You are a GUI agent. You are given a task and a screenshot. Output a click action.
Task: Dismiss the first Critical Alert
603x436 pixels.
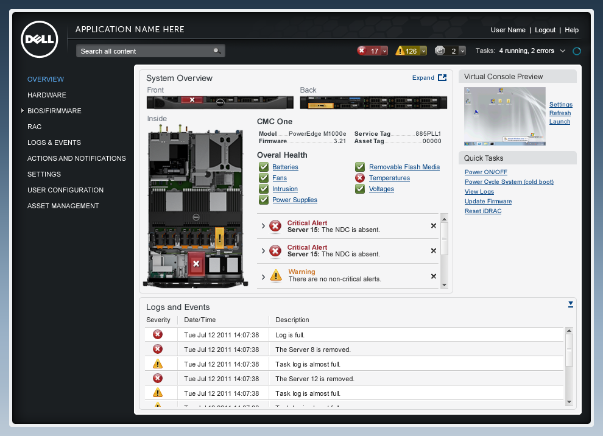click(434, 226)
